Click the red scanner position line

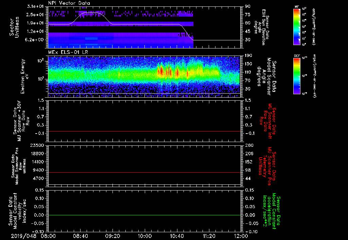[x=144, y=173]
